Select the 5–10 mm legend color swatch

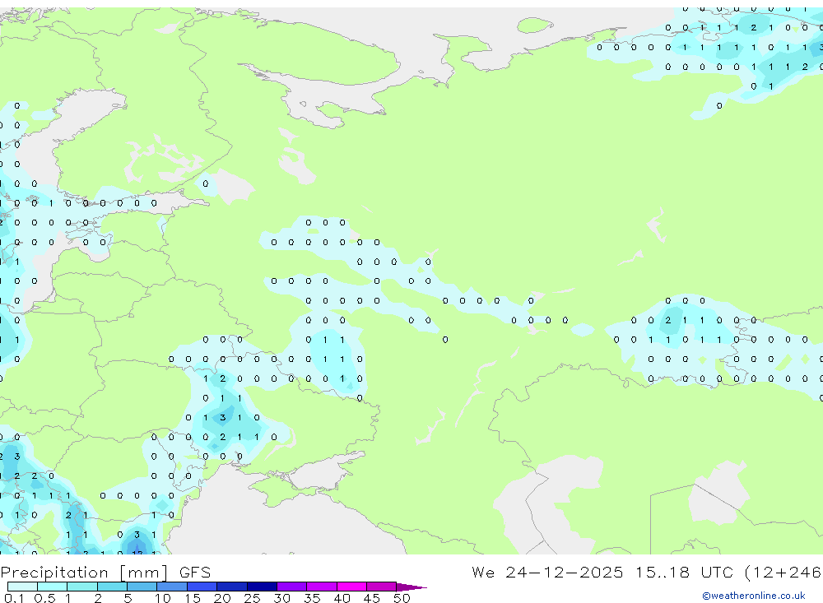[x=142, y=587]
